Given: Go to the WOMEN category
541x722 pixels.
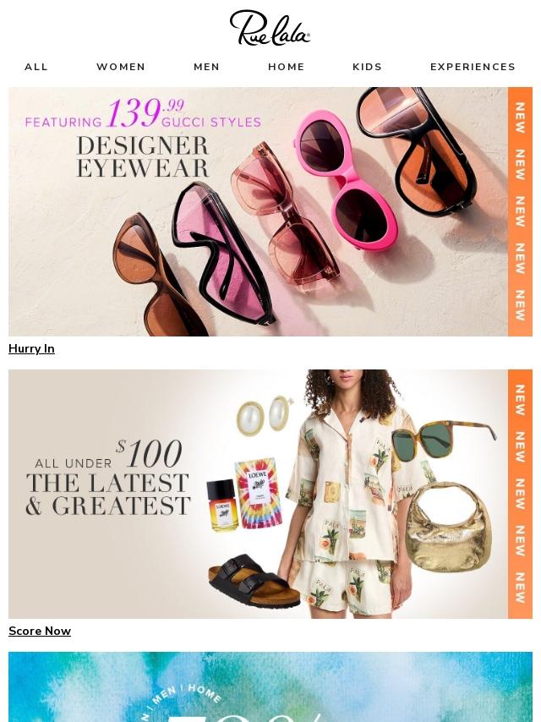Looking at the screenshot, I should tap(121, 67).
